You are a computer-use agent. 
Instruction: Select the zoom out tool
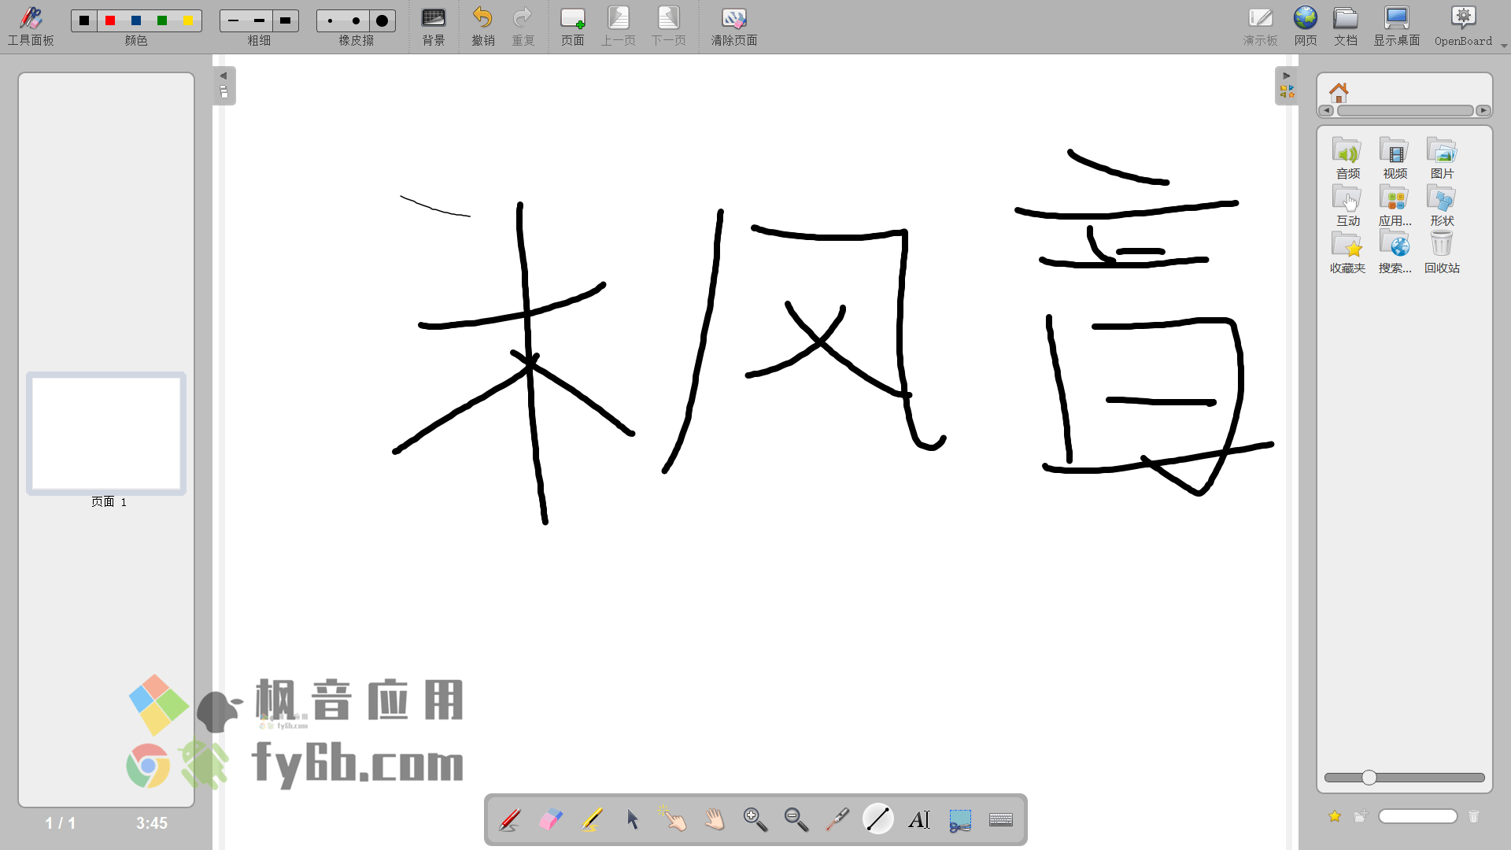click(796, 820)
